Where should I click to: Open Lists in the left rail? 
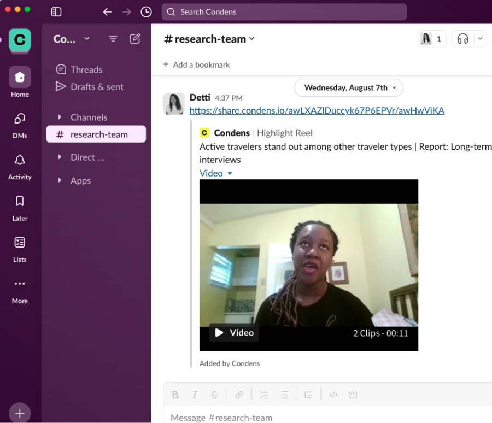coord(20,249)
